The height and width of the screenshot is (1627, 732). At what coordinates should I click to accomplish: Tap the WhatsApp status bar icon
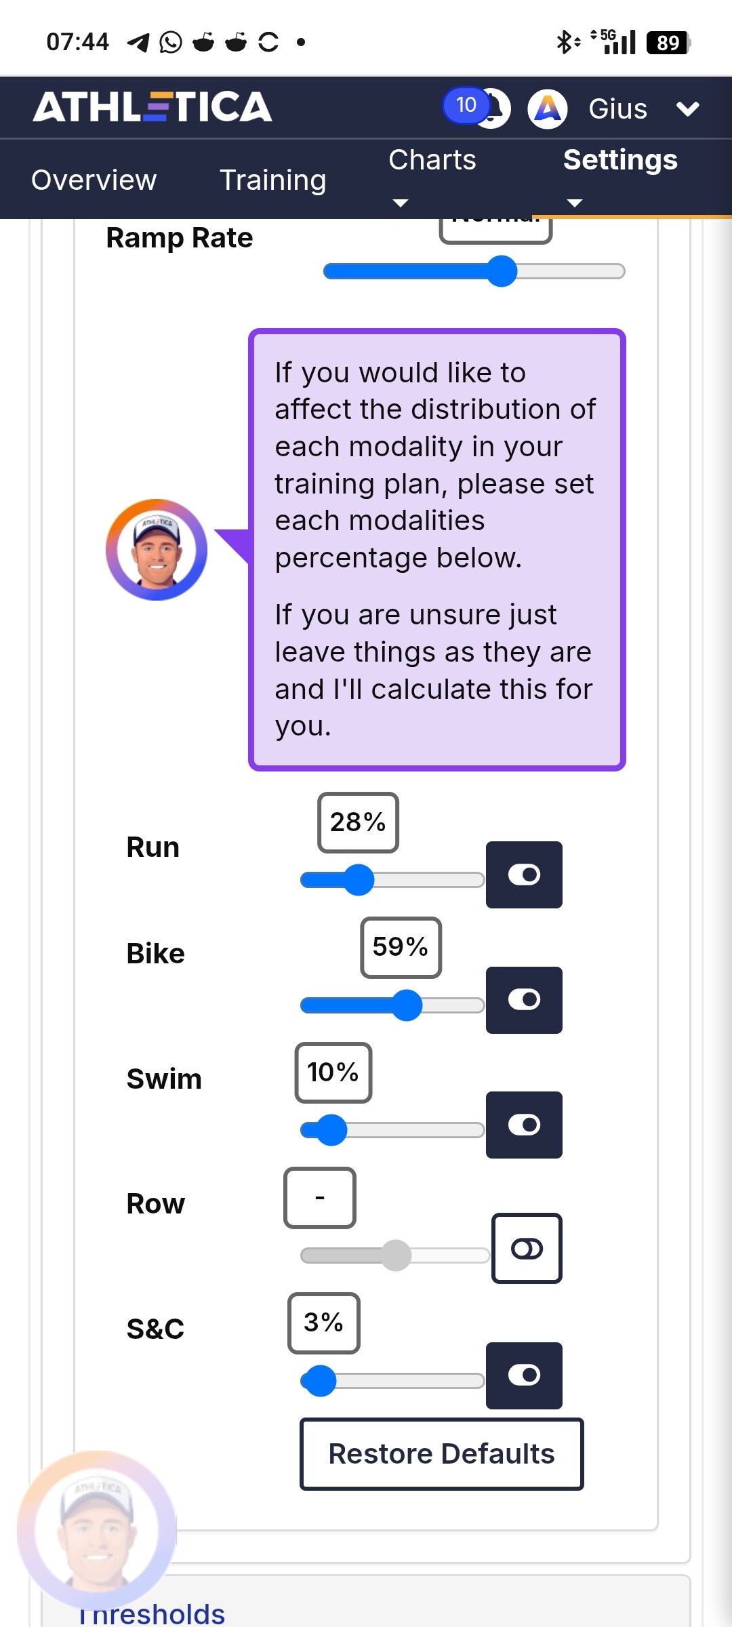click(x=171, y=43)
